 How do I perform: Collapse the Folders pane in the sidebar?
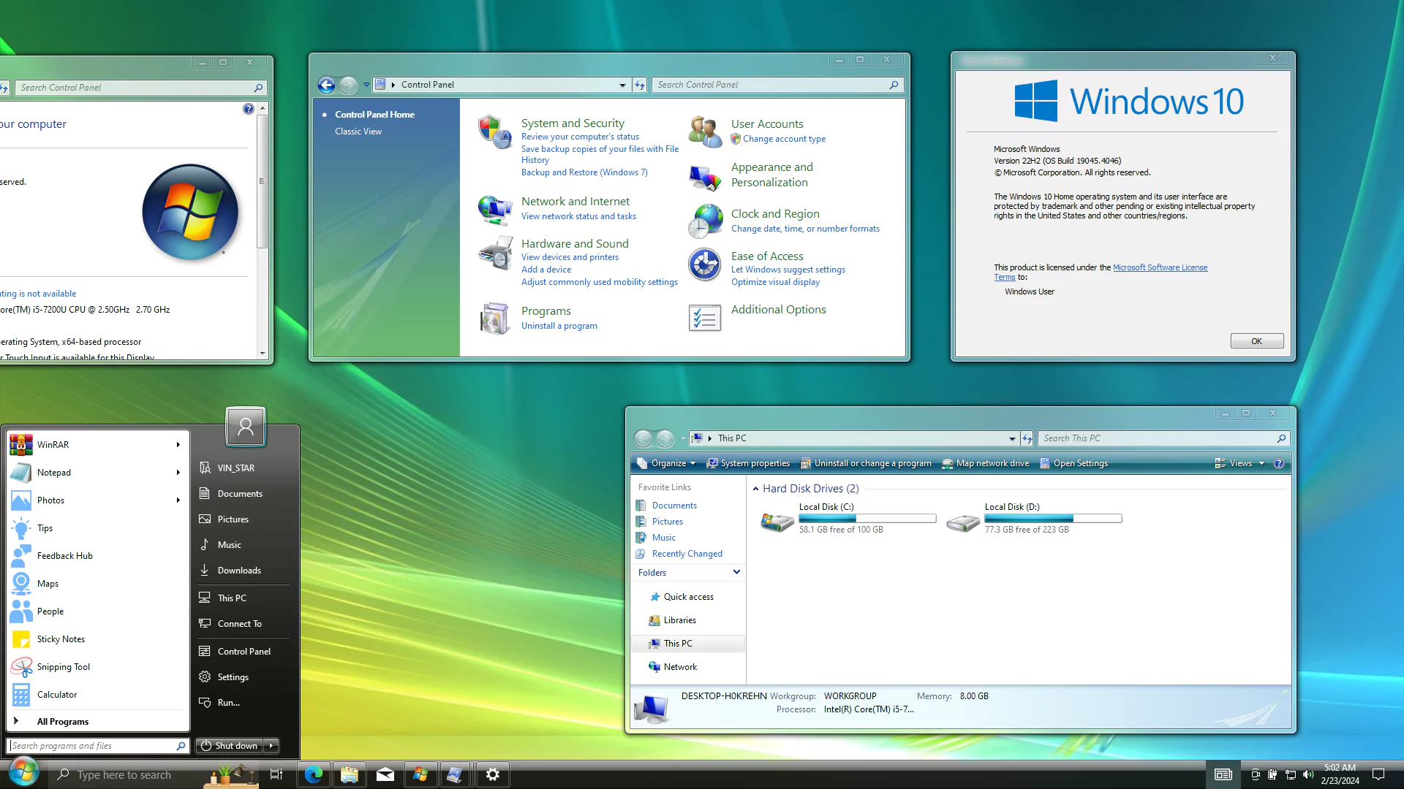736,572
